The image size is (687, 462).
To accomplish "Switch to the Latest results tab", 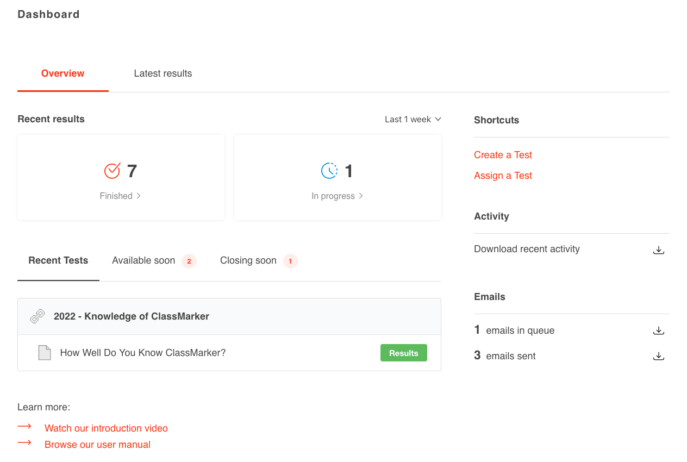I will (x=163, y=73).
